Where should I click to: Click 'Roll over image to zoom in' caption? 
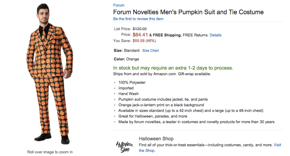[x=50, y=152]
